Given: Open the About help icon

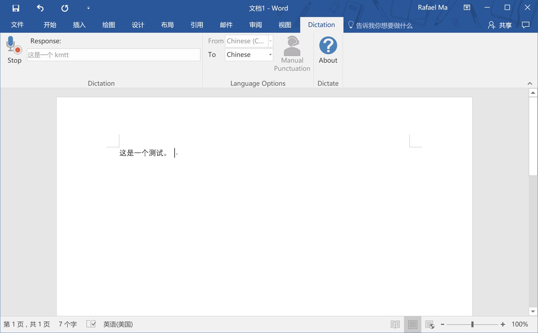Looking at the screenshot, I should 328,50.
